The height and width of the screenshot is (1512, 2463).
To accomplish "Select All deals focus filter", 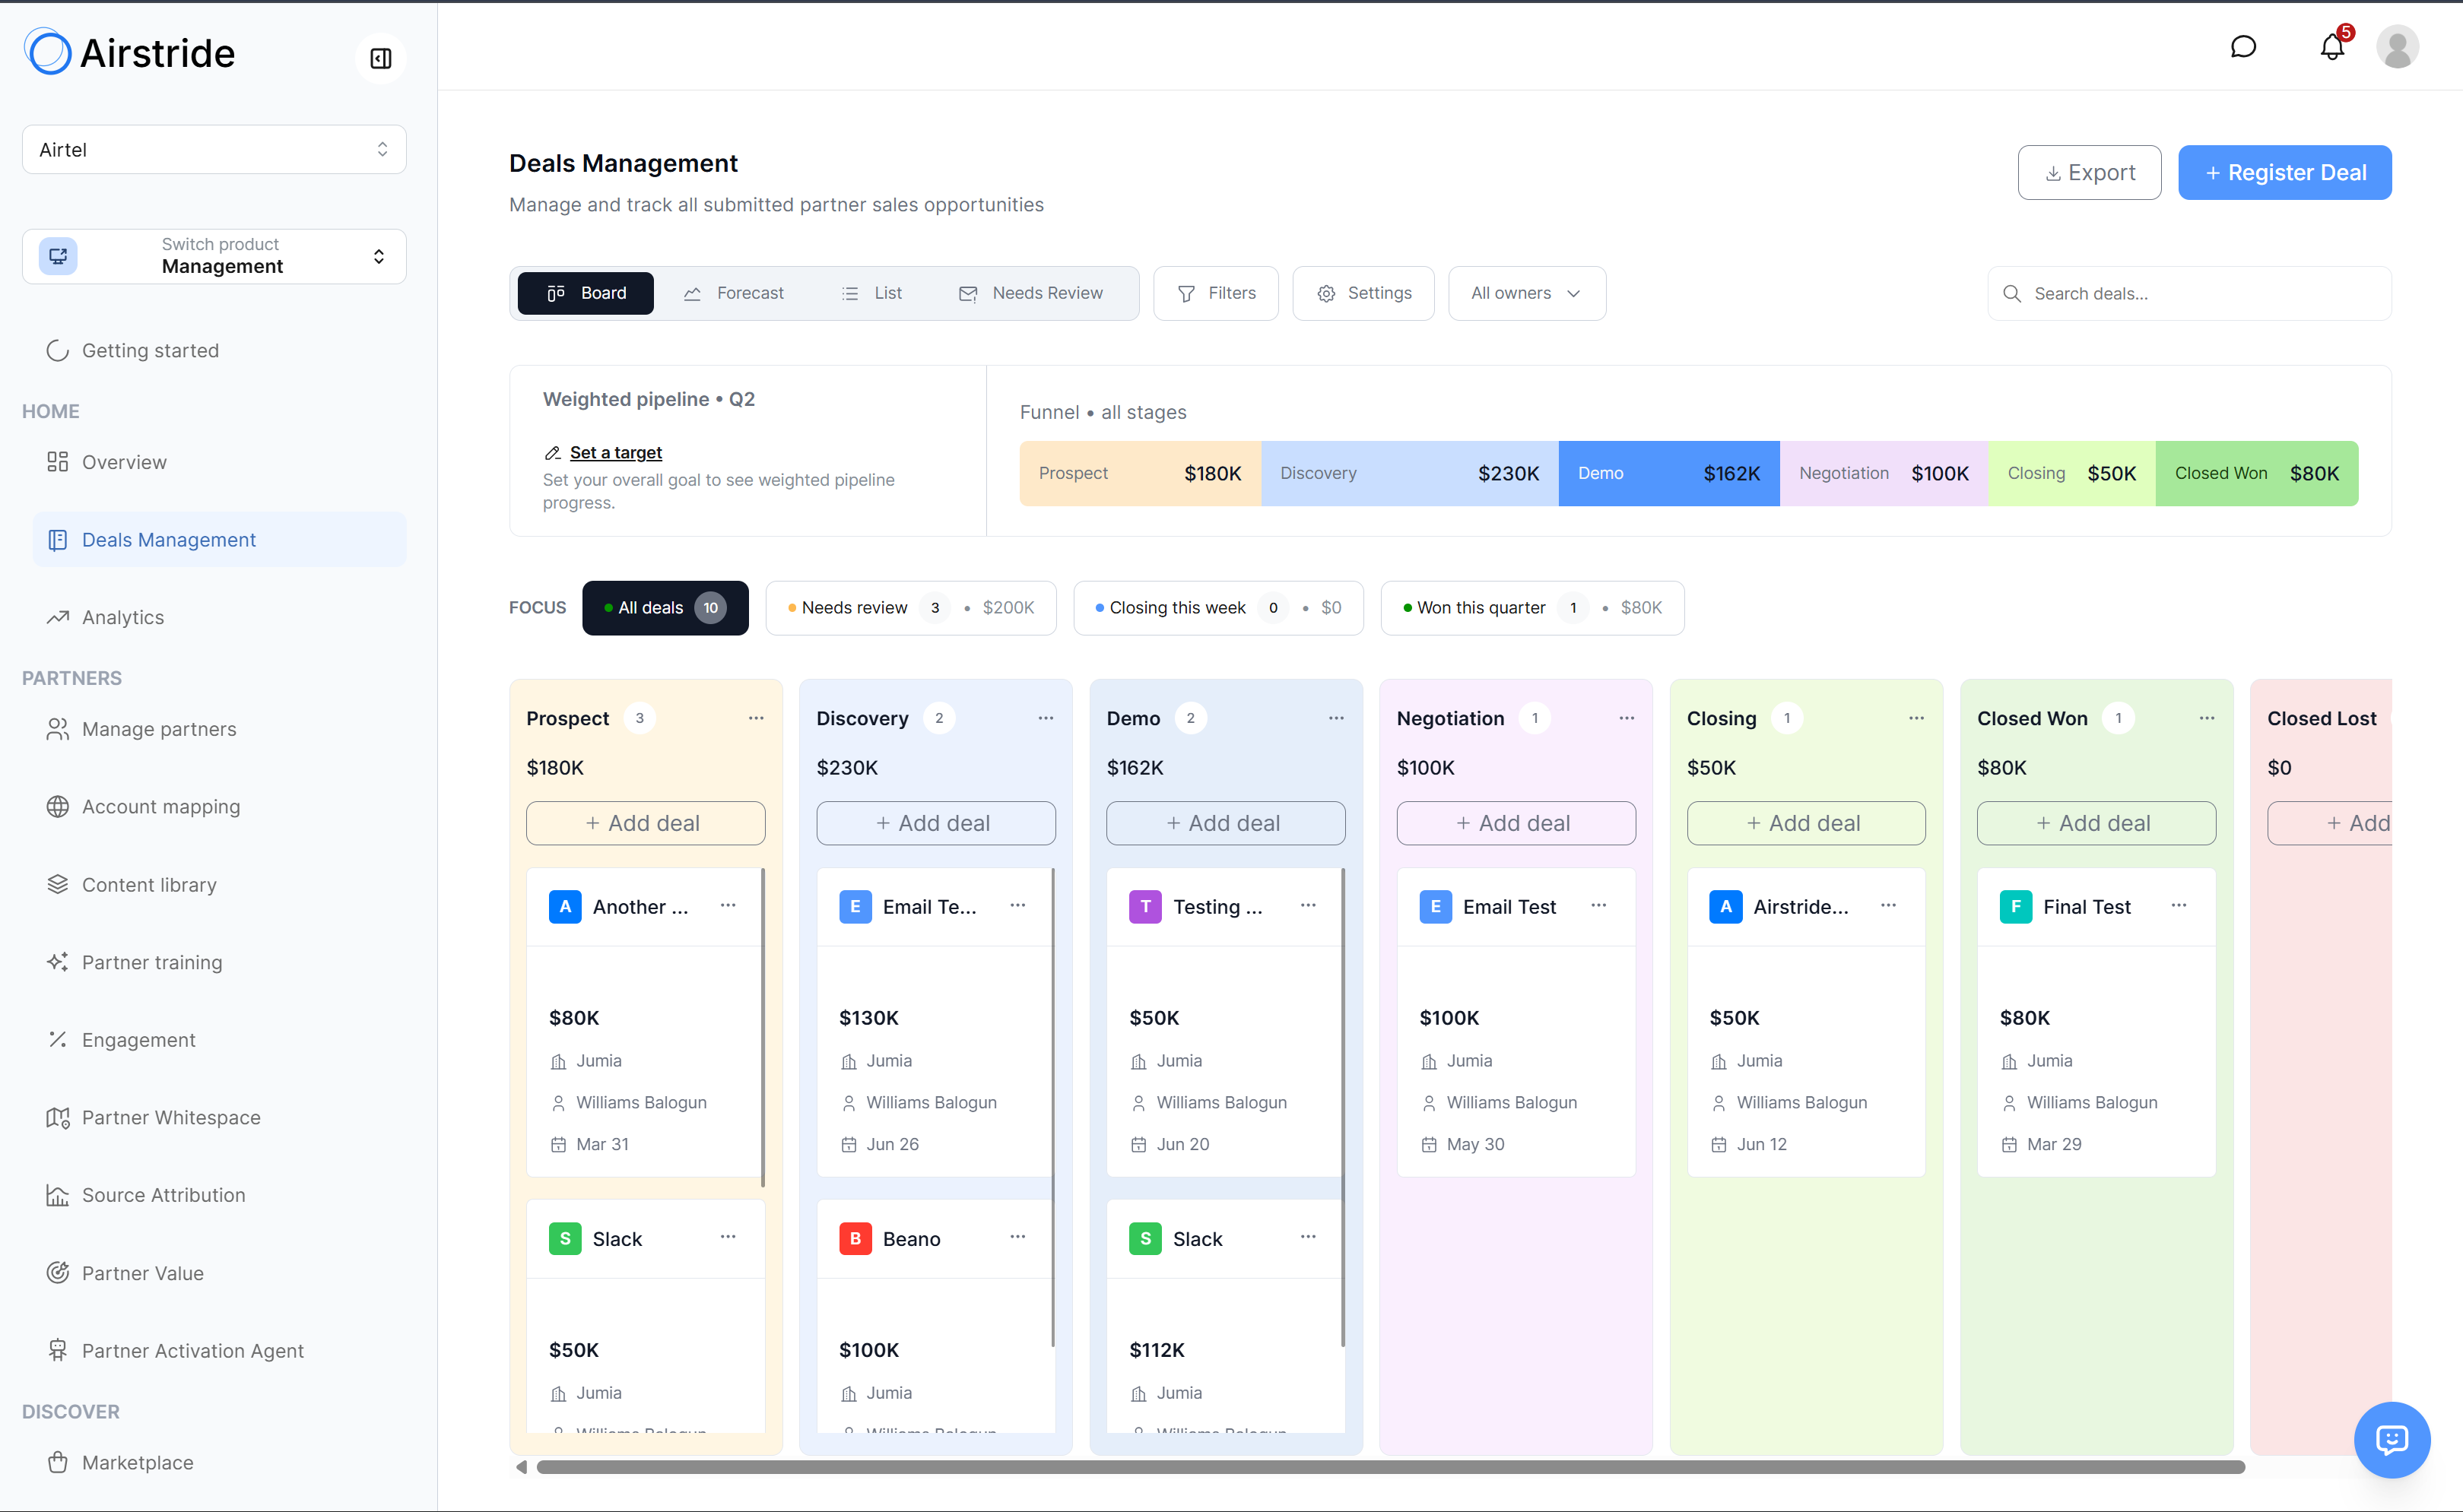I will [x=665, y=608].
